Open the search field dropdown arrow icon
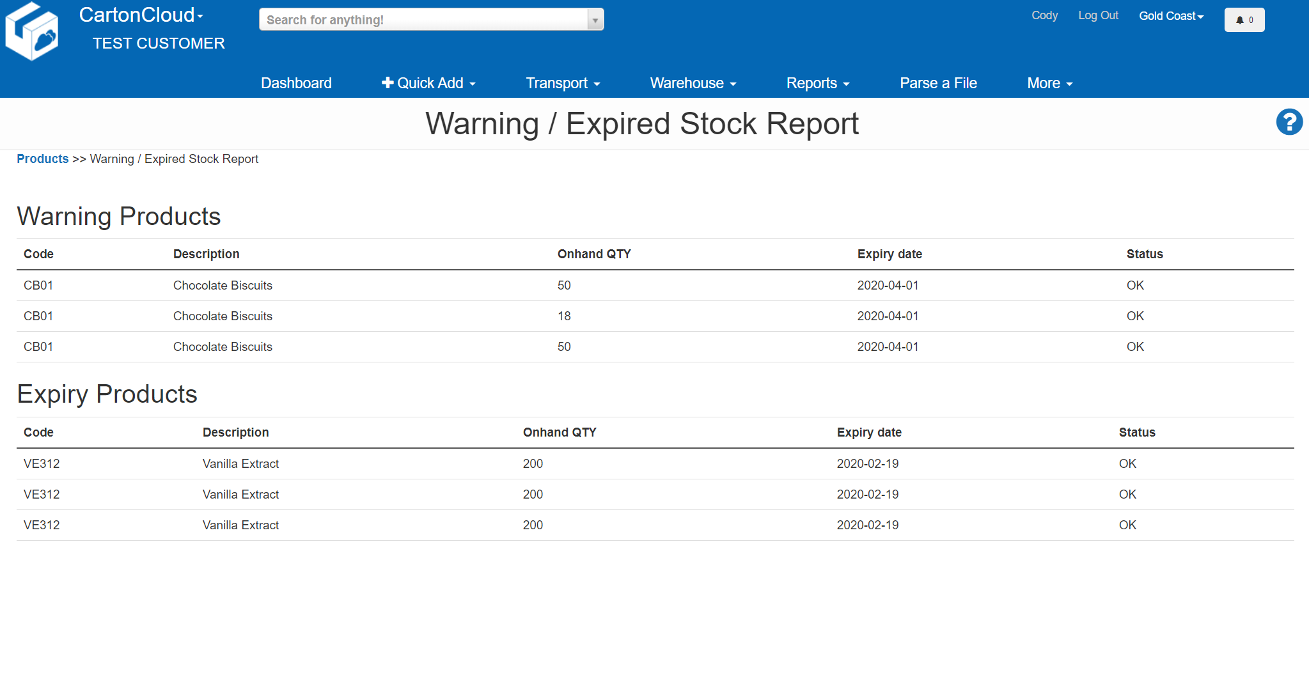The height and width of the screenshot is (675, 1309). [x=595, y=19]
